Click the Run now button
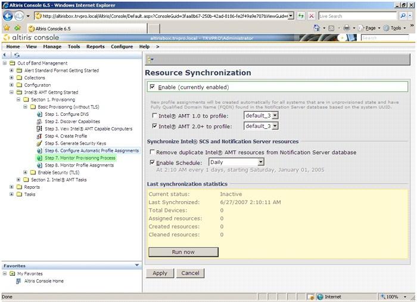This screenshot has width=417, height=302. [x=183, y=252]
